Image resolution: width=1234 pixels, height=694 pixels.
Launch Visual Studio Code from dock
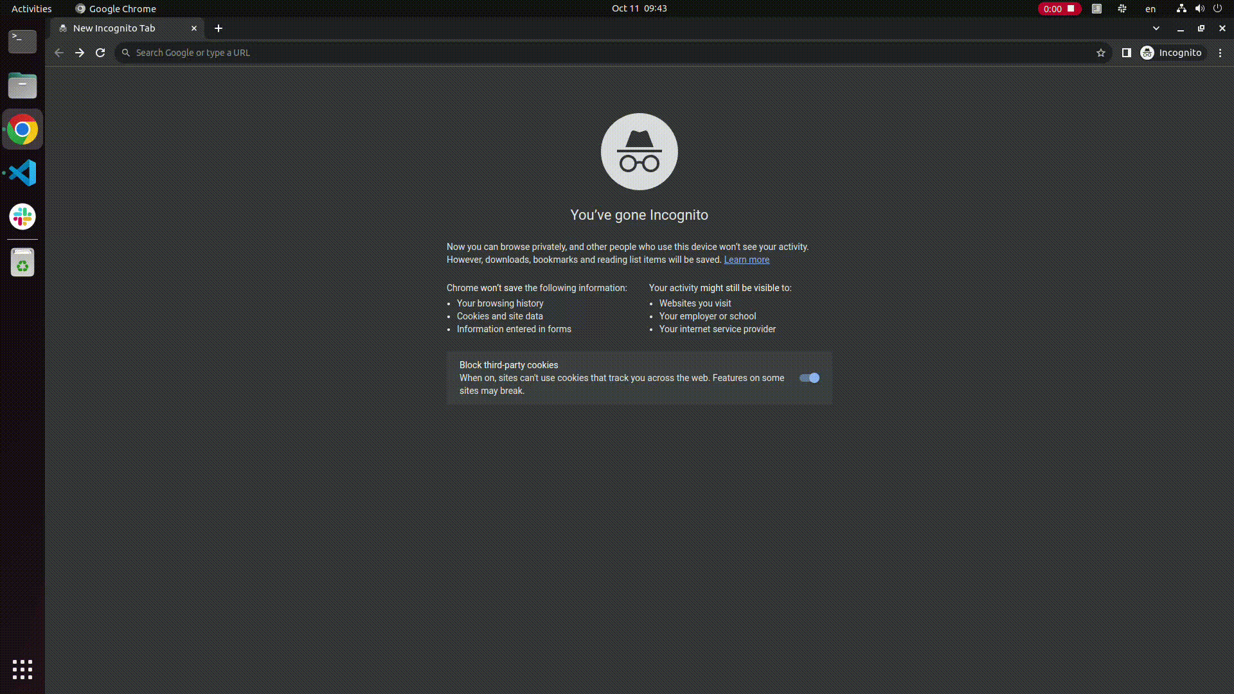point(22,173)
